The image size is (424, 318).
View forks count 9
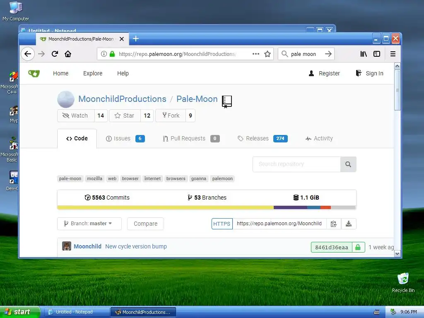tap(190, 116)
